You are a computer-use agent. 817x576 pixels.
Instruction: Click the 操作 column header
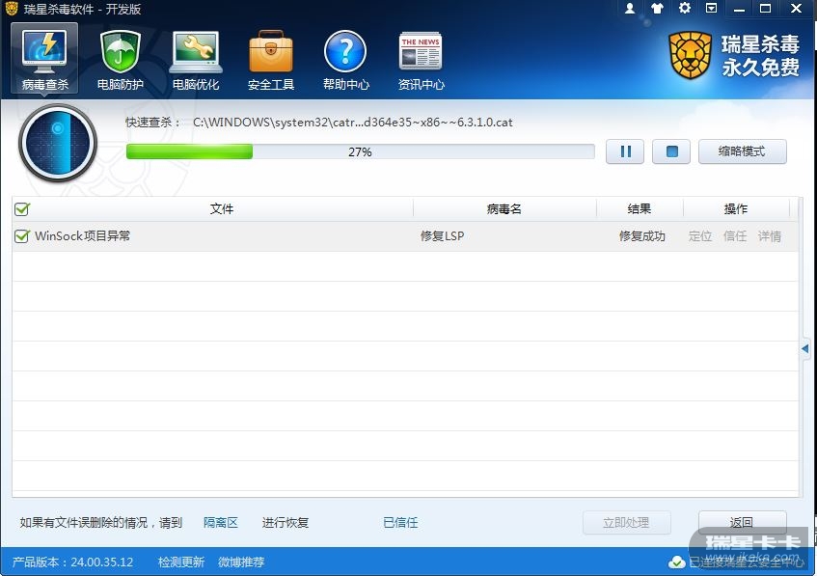pyautogui.click(x=736, y=209)
